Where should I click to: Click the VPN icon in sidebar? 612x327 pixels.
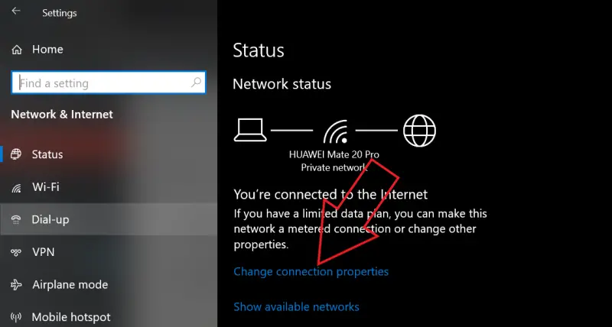coord(16,252)
